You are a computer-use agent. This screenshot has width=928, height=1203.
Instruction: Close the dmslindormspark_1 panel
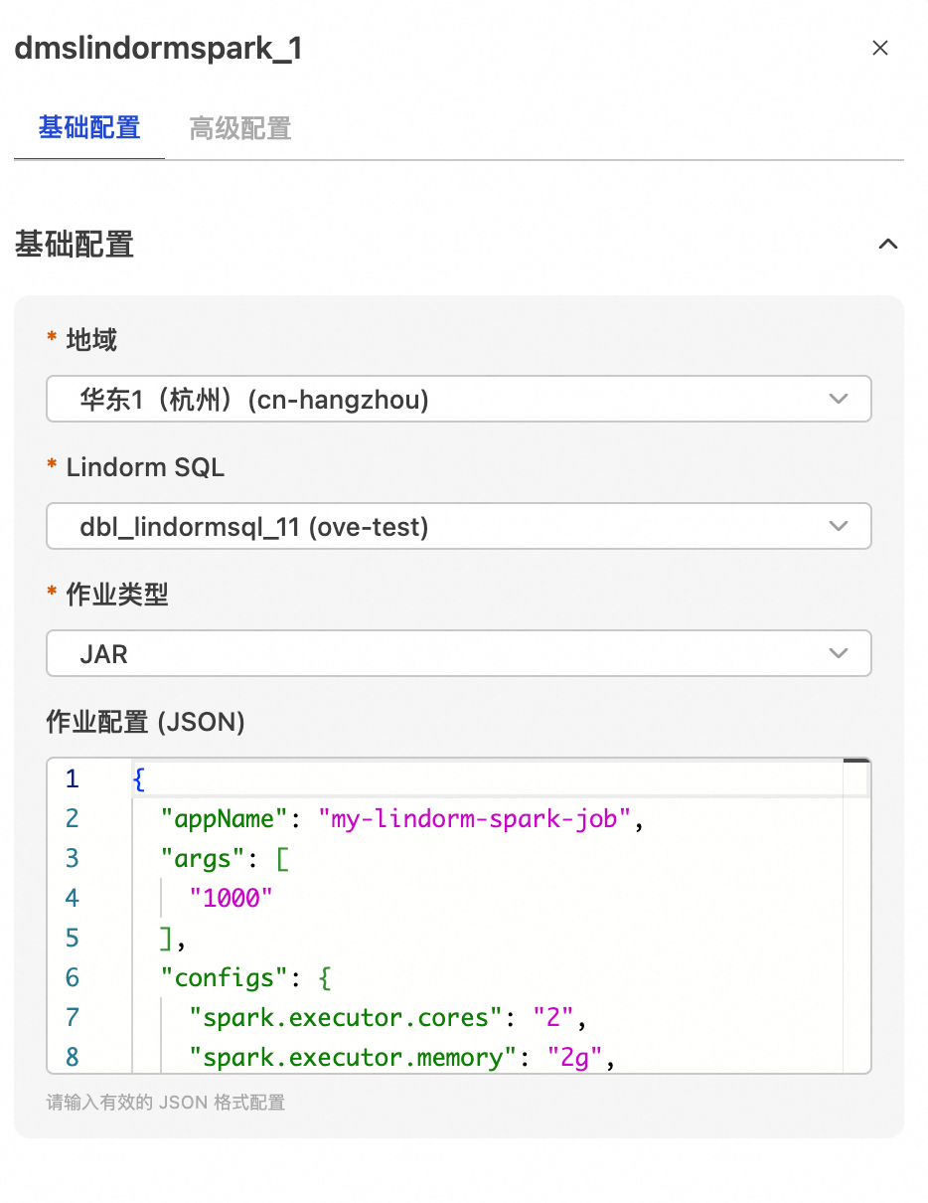[879, 48]
